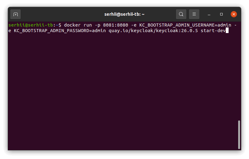249x159 pixels.
Task: Click the green serhii@serhii-tb prompt text
Action: tap(31, 25)
